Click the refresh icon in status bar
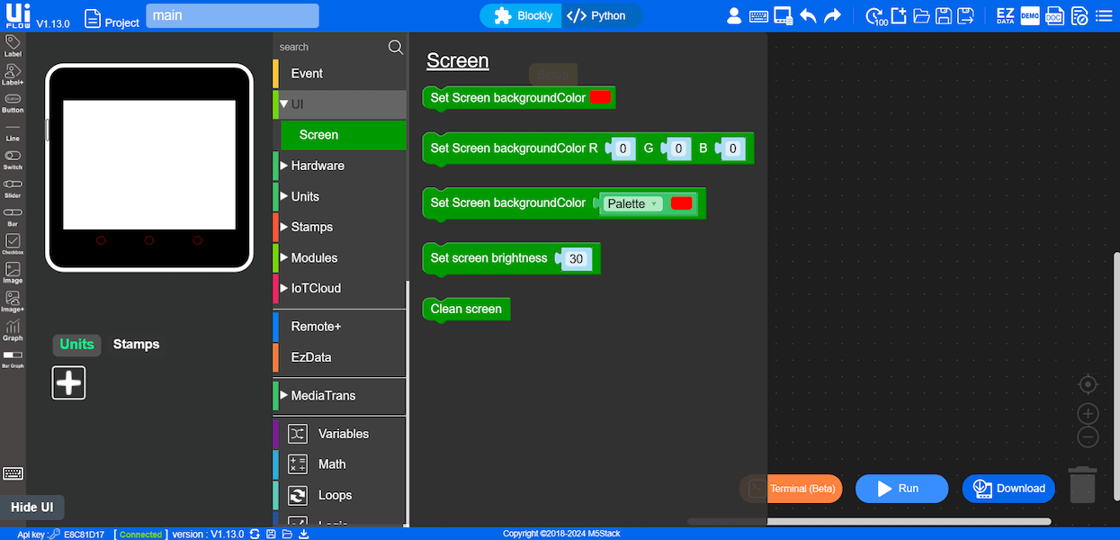 [255, 534]
